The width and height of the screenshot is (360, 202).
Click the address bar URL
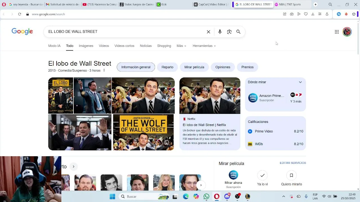48,14
